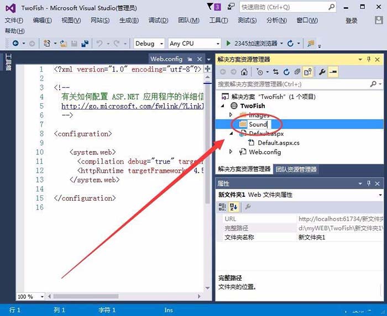Open the 2345 browser selection dropdown arrow
Screen dimensions: 387x316
281,44
